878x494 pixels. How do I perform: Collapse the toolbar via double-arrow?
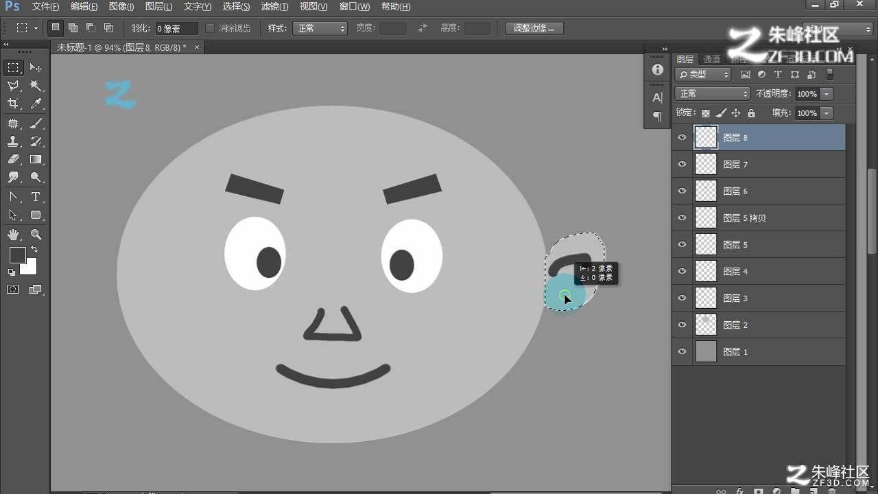coord(7,44)
